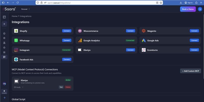Connect the Whatsapp integration
The height and width of the screenshot is (102, 204).
tap(67, 40)
